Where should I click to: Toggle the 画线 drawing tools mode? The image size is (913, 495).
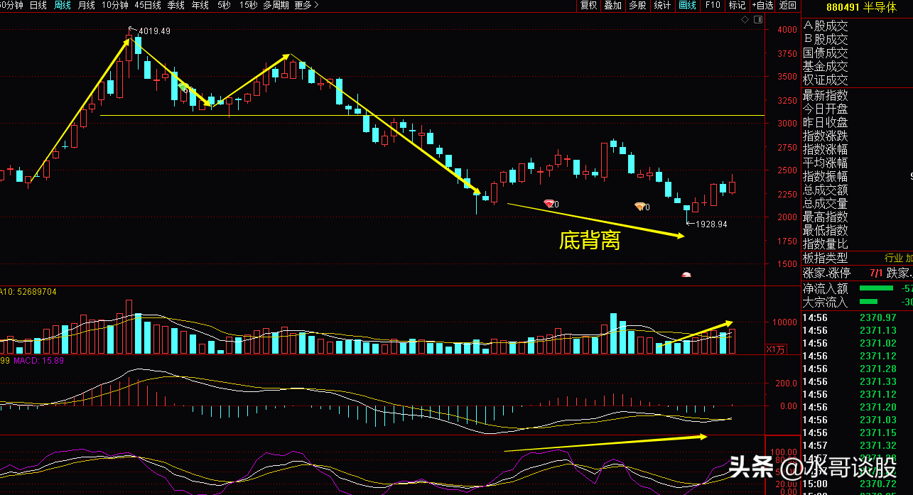click(x=687, y=5)
